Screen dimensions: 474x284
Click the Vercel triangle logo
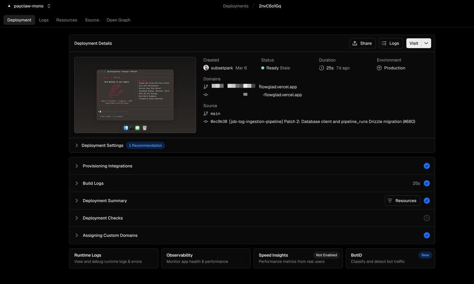[9, 6]
